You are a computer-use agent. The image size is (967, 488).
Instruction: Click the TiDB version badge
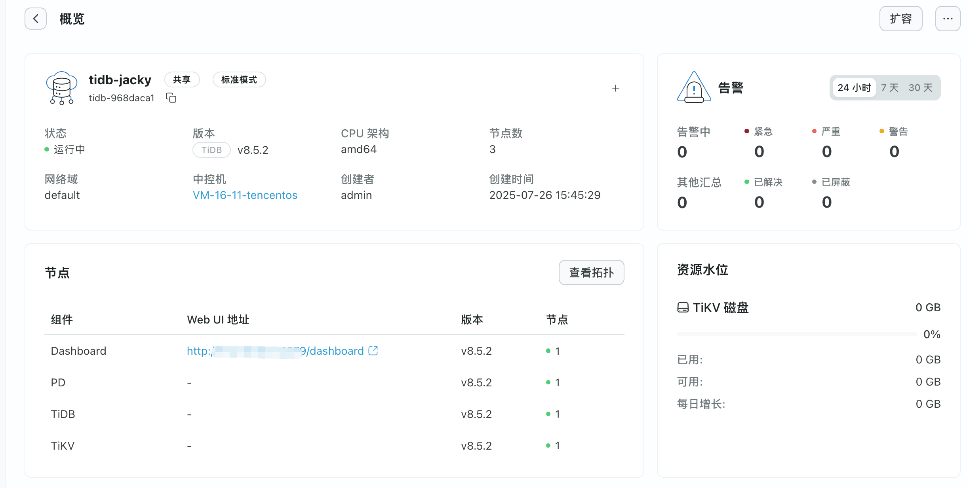[211, 150]
